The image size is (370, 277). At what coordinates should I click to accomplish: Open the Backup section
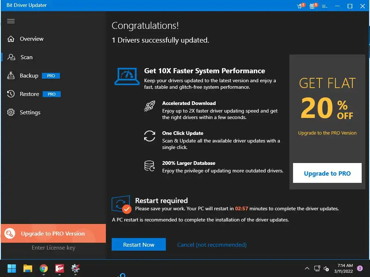29,76
